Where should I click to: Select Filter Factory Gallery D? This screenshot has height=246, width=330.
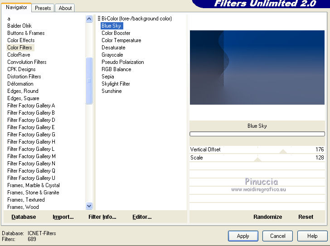tap(31, 120)
